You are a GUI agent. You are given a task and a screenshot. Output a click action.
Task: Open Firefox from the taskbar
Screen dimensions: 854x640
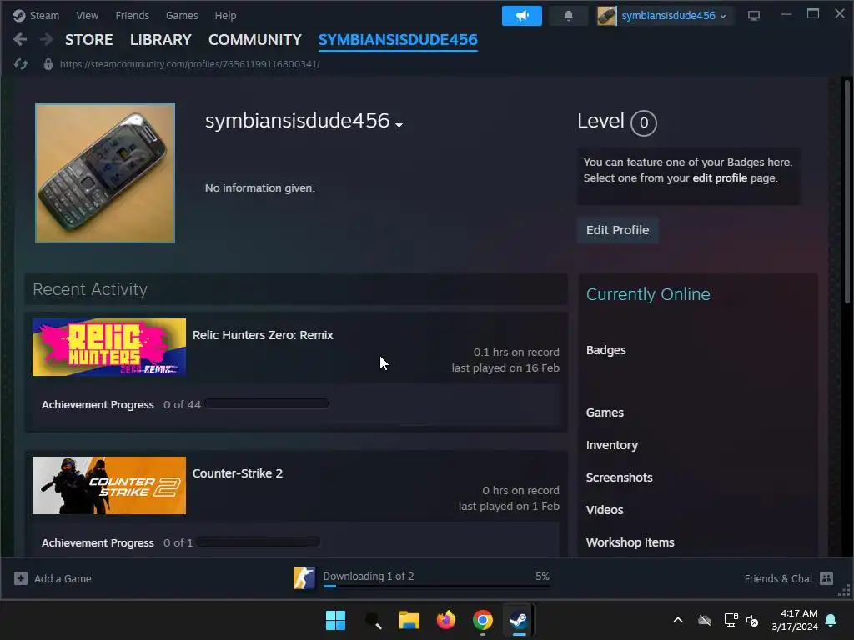pos(446,620)
